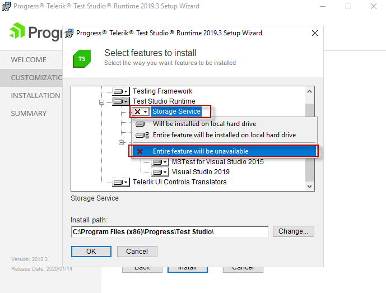
Task: Click the red X icon in menu option
Action: (139, 151)
